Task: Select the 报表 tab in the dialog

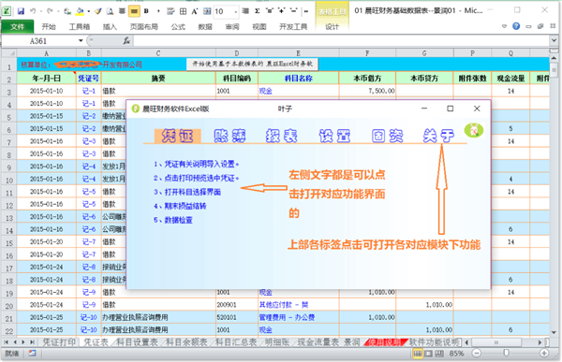Action: click(x=281, y=136)
